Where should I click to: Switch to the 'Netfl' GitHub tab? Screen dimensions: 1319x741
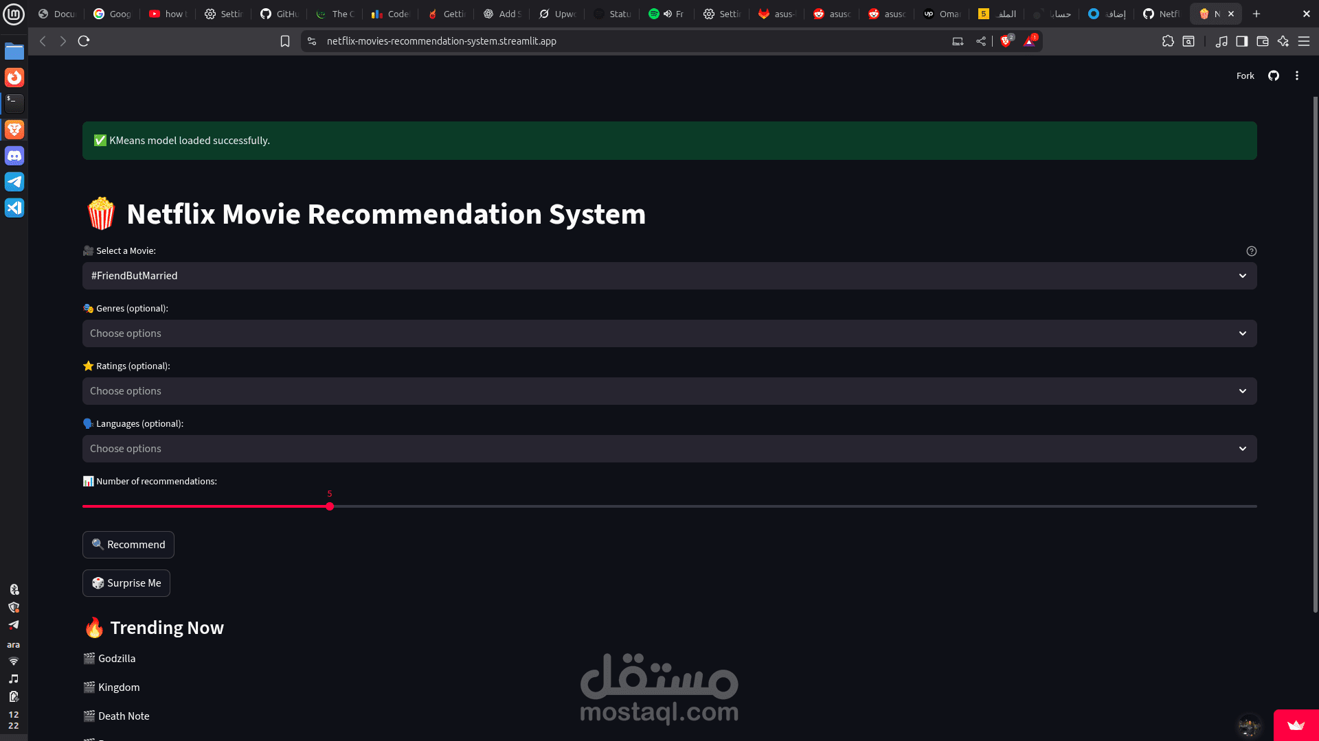[1162, 14]
